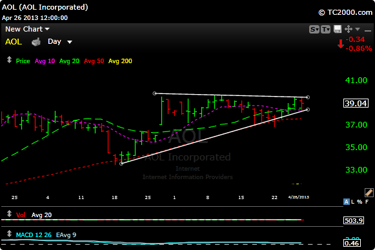Click the save chart floppy disk icon
The height and width of the screenshot is (250, 375).
pyautogui.click(x=338, y=30)
